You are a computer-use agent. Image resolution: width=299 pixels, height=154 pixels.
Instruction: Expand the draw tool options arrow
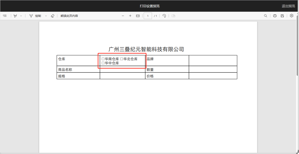pos(46,16)
